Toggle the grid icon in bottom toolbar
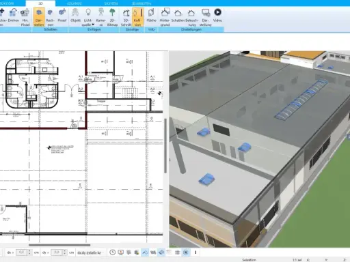350x262 pixels. click(x=178, y=252)
